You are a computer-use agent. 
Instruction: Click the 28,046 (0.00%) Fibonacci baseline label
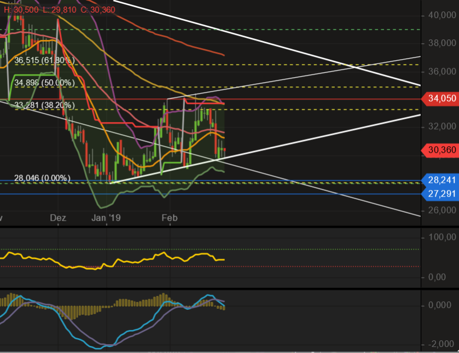[x=42, y=178]
